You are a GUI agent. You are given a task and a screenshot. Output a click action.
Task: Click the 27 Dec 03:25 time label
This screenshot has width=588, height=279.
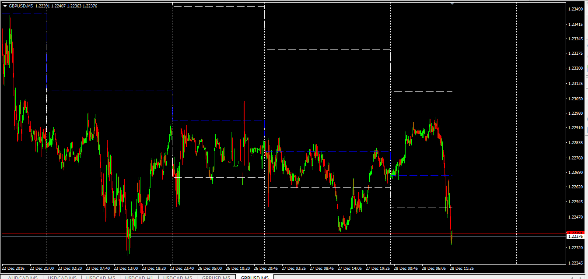point(294,268)
